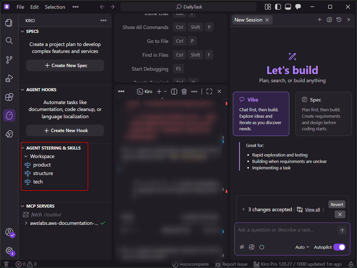The image size is (357, 268).
Task: Open the Extensions view
Action: 9,97
